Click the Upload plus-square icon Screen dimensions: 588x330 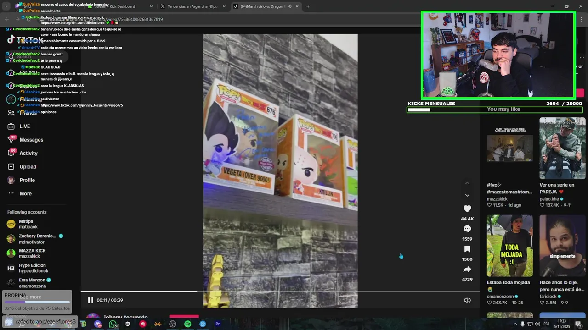coord(11,167)
